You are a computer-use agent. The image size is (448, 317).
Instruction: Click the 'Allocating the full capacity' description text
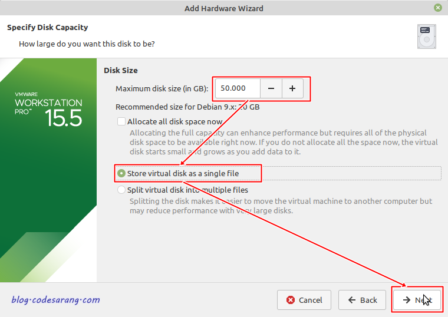(284, 142)
